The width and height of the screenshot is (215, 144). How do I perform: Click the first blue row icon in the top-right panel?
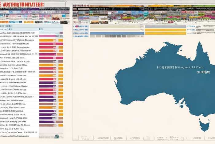tap(75, 27)
